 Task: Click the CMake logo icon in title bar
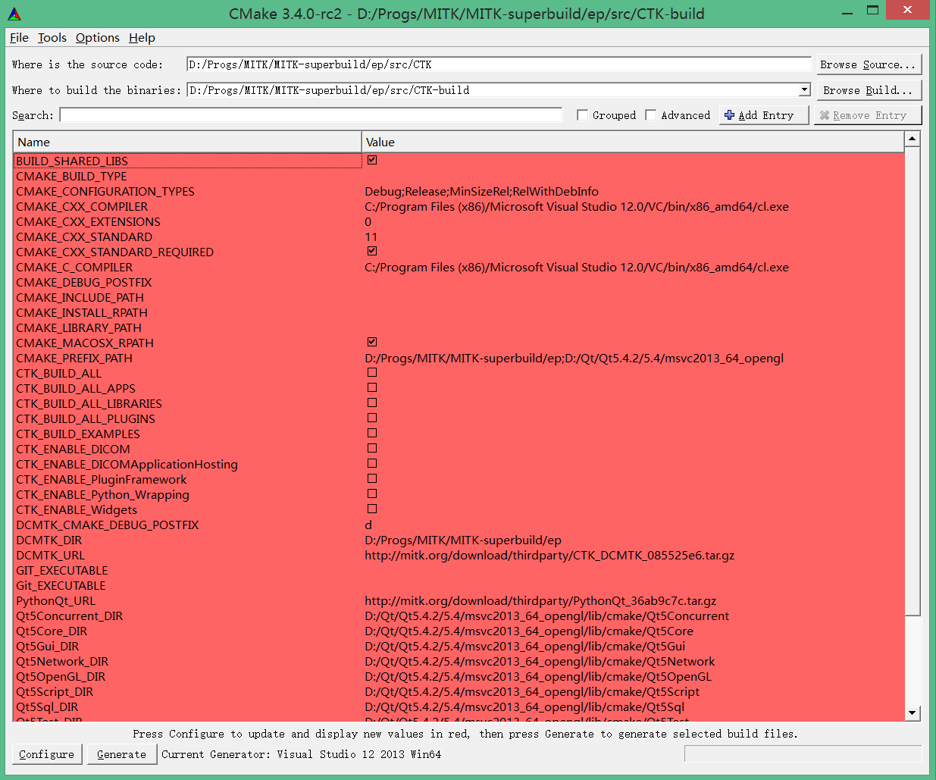coord(14,14)
